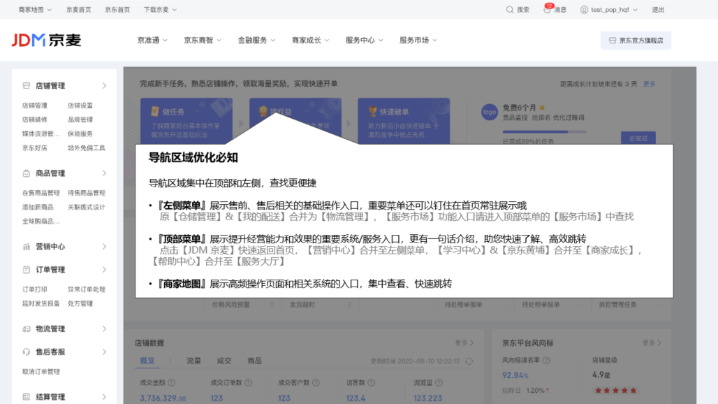Viewport: 718px width, 404px height.
Task: Click the refresh icon beside 更新时间
Action: tap(469, 361)
